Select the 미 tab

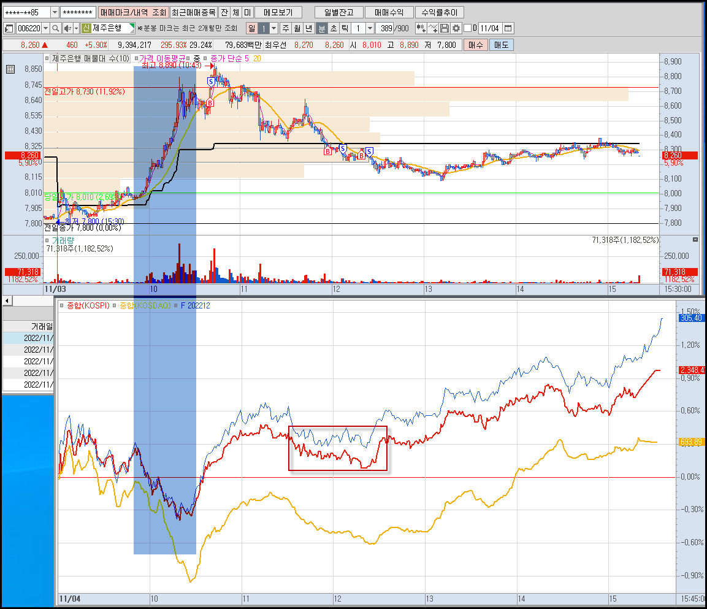point(248,13)
